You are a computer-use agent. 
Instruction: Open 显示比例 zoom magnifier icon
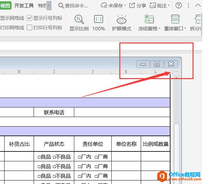tap(79, 19)
